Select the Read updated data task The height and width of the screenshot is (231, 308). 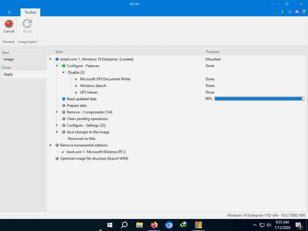click(x=82, y=99)
